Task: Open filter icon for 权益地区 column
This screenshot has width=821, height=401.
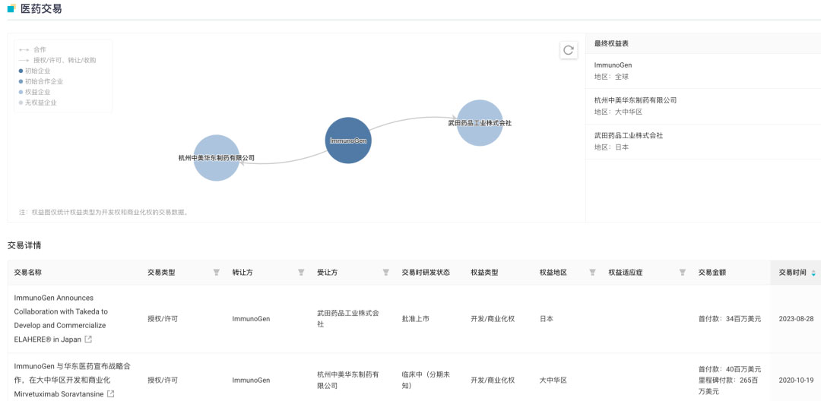Action: [592, 273]
